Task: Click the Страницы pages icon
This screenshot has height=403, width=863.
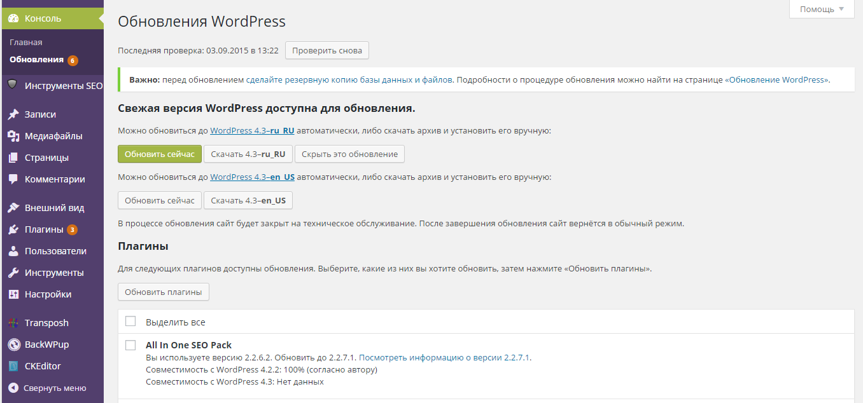Action: [x=13, y=158]
